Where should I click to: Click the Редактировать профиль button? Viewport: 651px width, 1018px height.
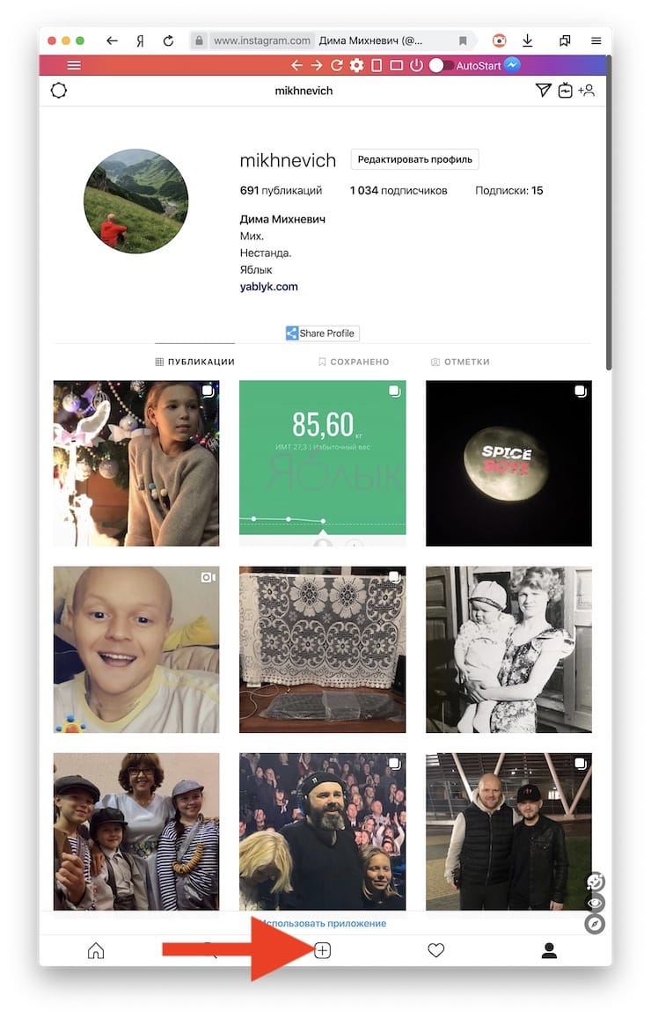click(414, 160)
